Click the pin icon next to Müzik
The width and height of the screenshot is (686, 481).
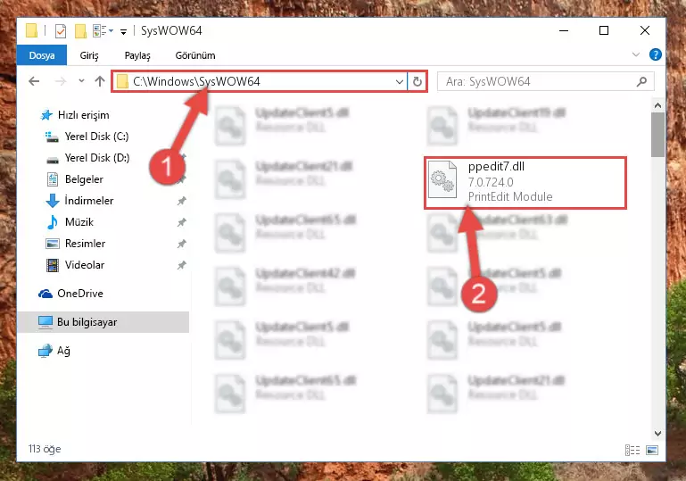click(x=182, y=222)
